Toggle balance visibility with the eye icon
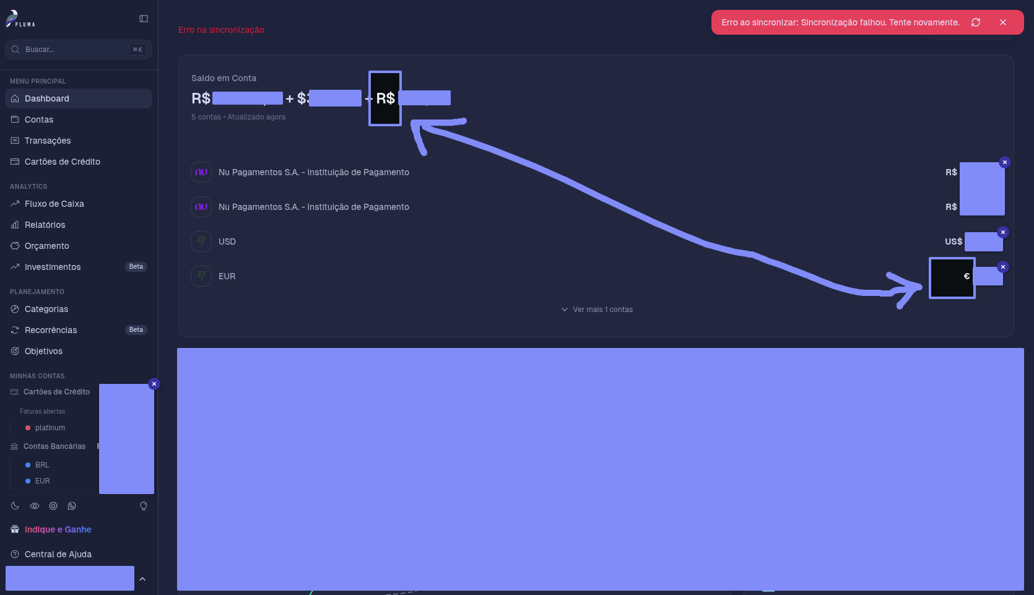The image size is (1034, 595). 35,506
